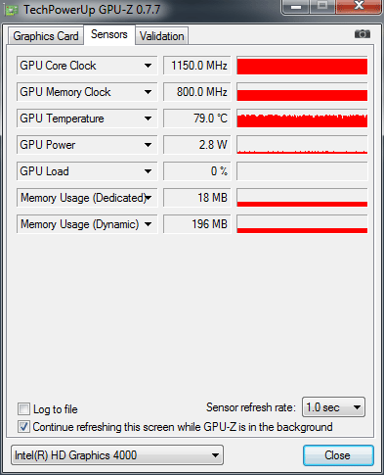Select the Sensors tab
384x475 pixels.
coord(109,34)
